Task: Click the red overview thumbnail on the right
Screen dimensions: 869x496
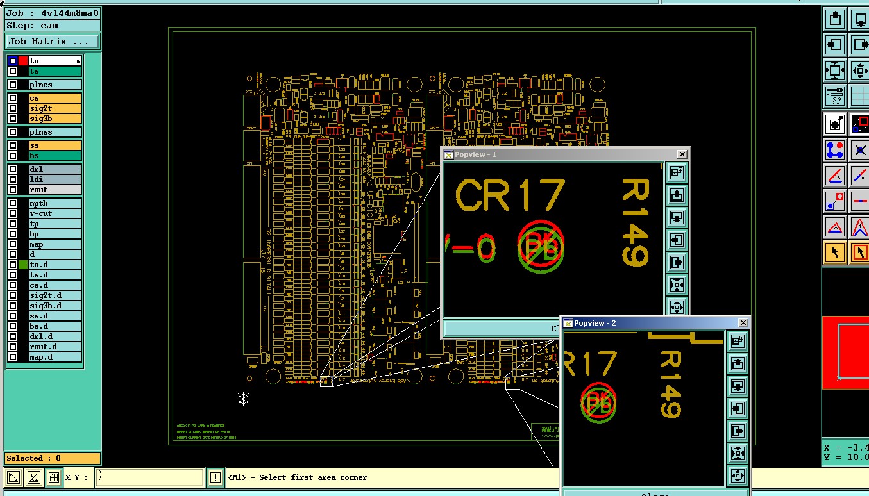Action: 845,352
